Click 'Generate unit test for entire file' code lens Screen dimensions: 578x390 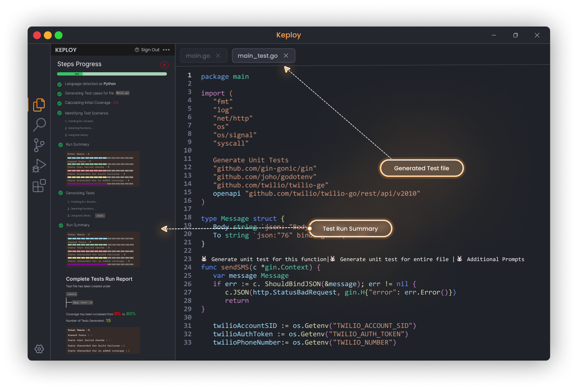tap(394, 259)
